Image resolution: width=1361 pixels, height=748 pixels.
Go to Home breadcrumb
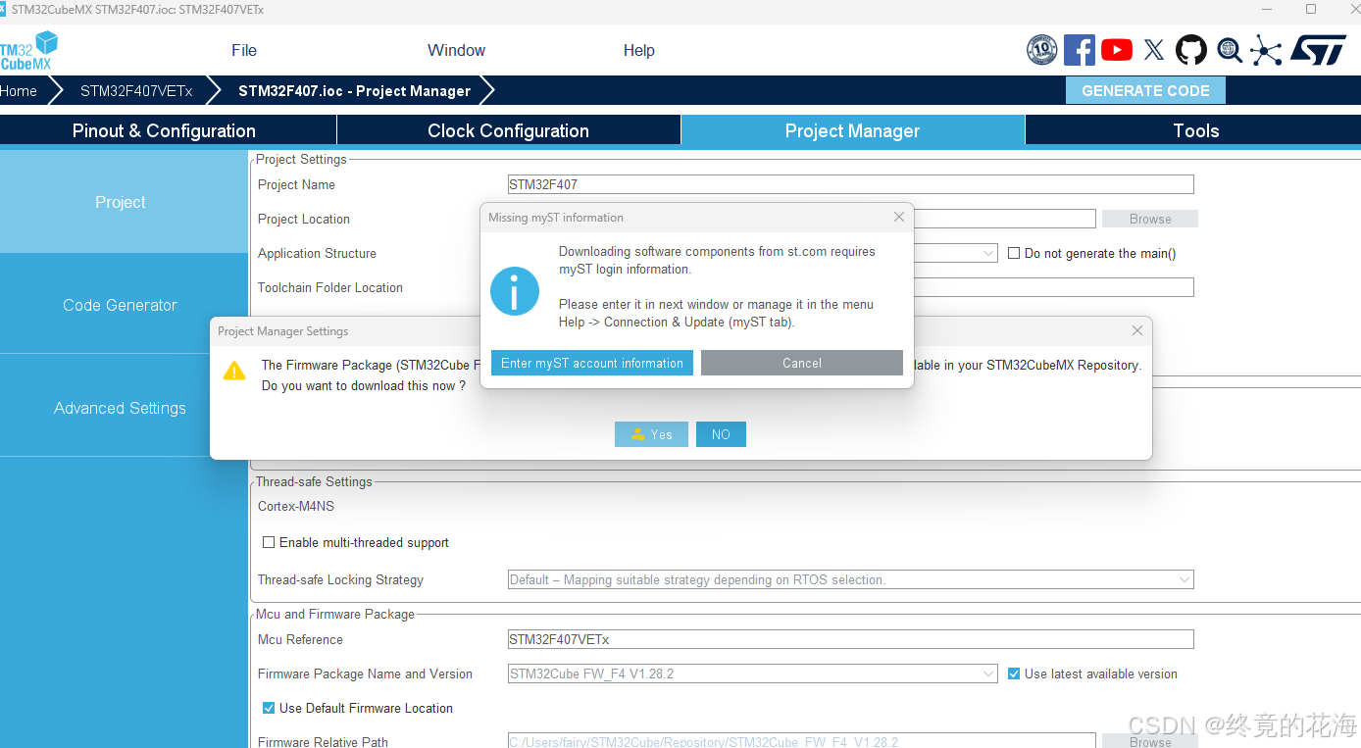click(19, 91)
